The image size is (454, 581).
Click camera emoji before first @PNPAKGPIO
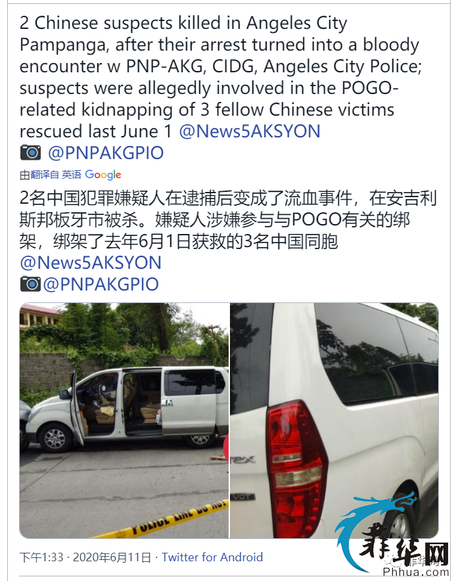pos(30,152)
